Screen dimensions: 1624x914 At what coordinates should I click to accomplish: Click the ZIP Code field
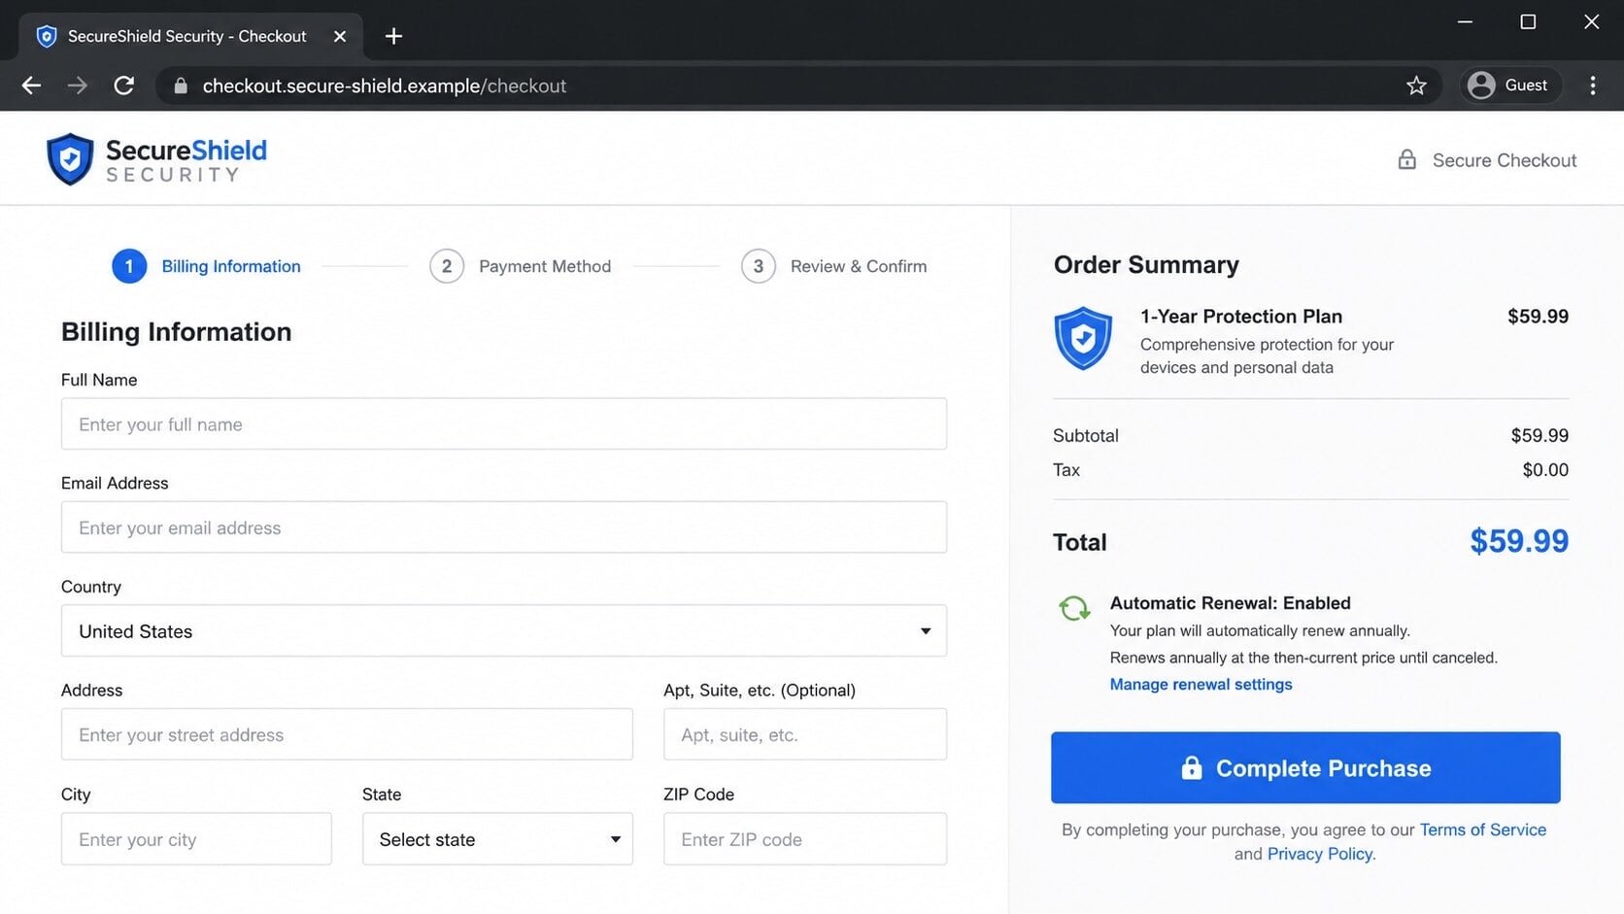click(x=805, y=839)
